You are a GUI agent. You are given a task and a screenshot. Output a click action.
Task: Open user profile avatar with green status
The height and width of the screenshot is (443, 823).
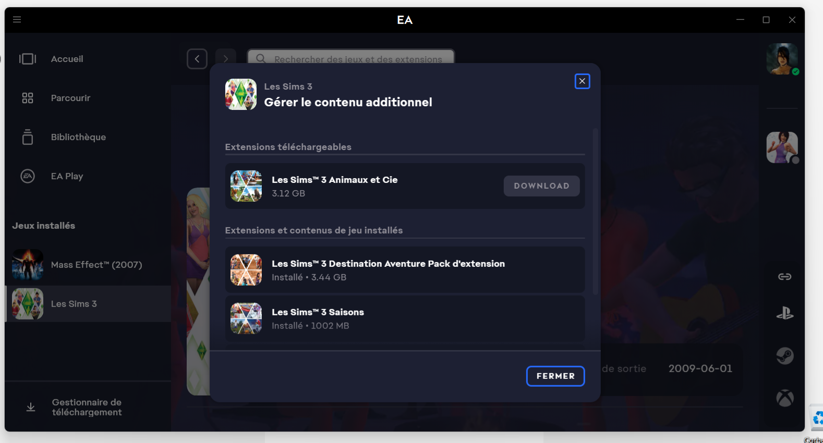[782, 59]
